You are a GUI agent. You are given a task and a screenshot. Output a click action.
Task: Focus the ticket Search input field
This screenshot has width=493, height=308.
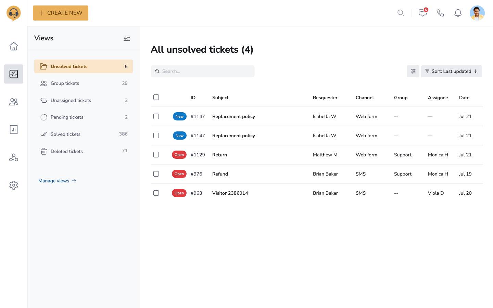click(x=205, y=71)
